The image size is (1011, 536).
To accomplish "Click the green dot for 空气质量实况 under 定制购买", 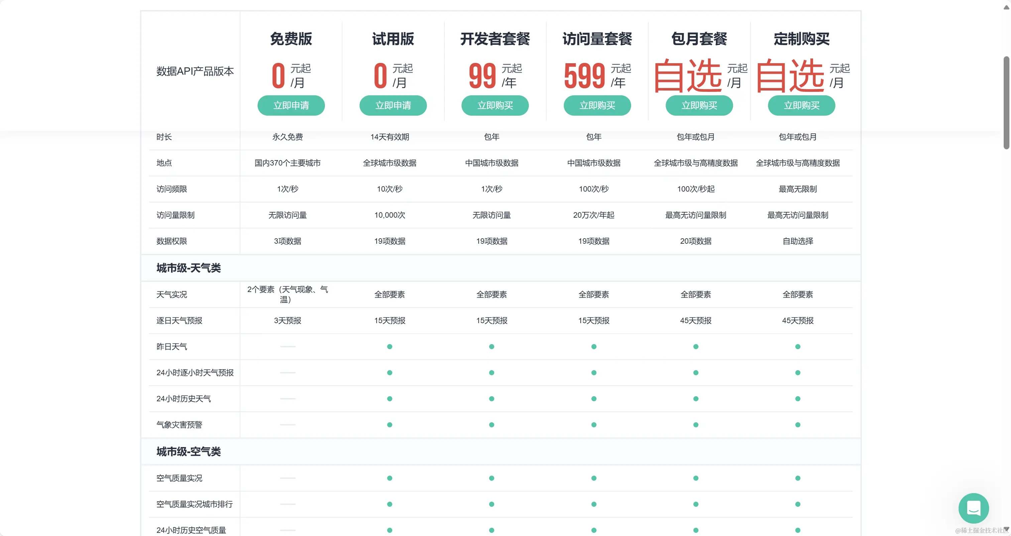I will tap(797, 478).
